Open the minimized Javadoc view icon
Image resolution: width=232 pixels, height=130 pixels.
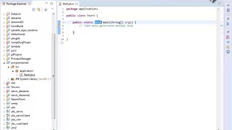coord(228,42)
